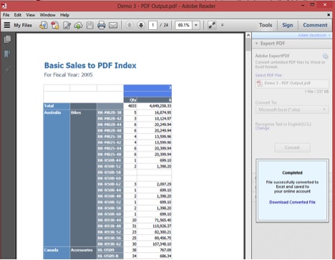
Task: Close the document with menu bar X
Action: coord(329,15)
